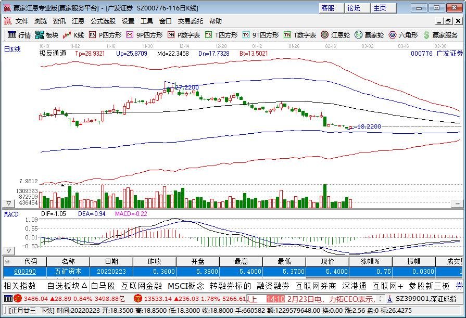Screen dimensions: 466x318
Task: Open the 论坛 forum page
Action: 355,8
